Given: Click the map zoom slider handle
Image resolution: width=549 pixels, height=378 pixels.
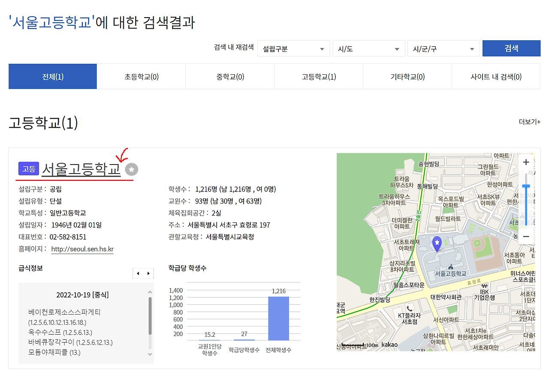Looking at the screenshot, I should point(526,186).
